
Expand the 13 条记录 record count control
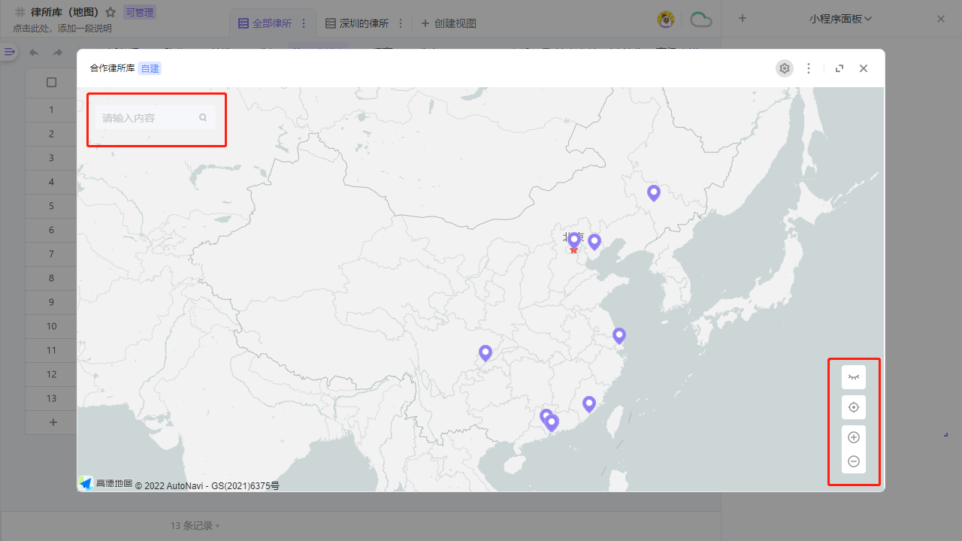195,525
